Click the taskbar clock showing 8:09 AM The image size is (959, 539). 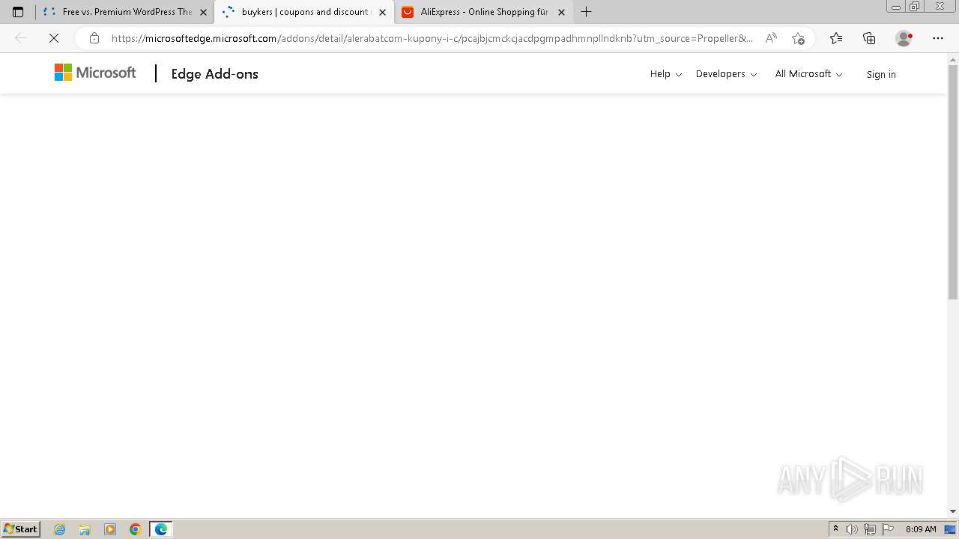click(921, 529)
